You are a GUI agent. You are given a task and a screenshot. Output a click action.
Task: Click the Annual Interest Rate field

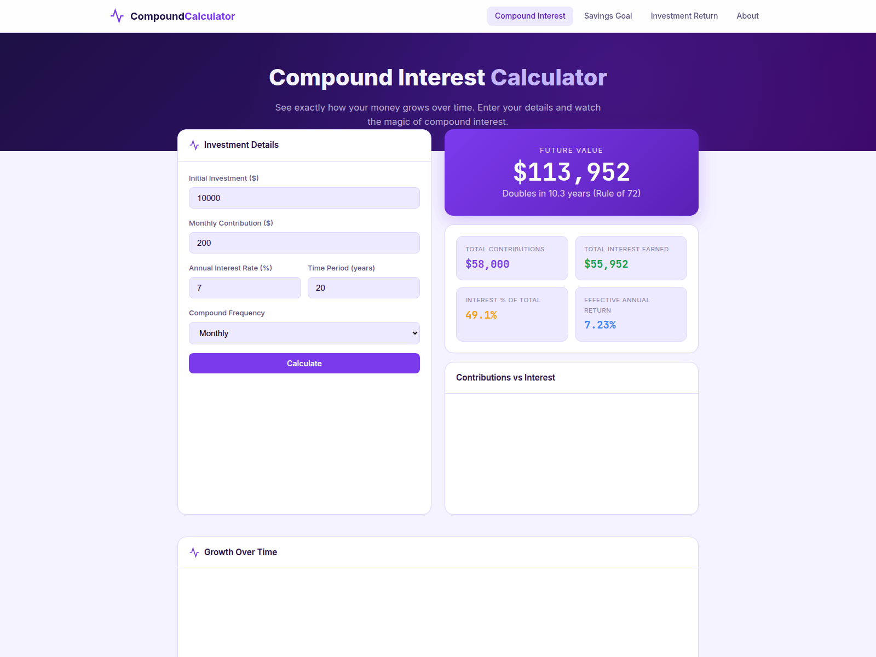point(244,287)
